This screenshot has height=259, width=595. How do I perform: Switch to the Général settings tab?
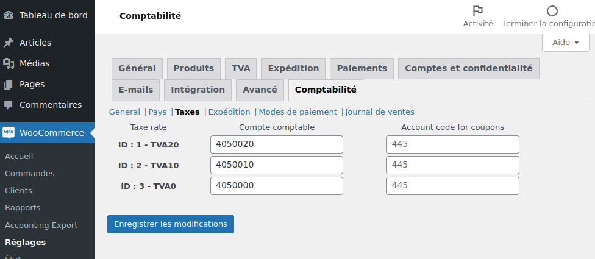[x=137, y=69]
